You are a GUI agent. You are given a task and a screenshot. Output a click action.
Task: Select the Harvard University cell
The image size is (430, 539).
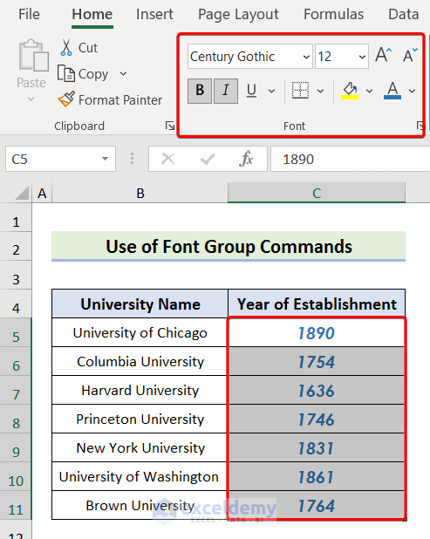tap(140, 390)
